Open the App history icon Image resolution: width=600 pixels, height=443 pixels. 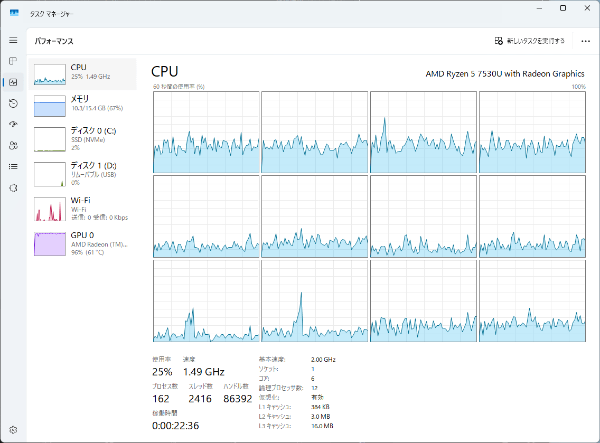pos(13,103)
